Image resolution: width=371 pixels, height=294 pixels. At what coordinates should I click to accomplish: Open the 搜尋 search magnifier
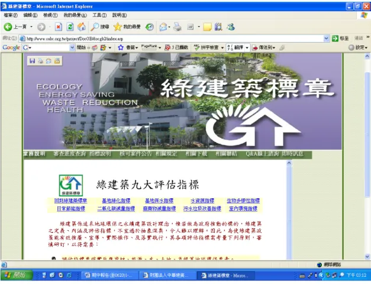point(101,27)
